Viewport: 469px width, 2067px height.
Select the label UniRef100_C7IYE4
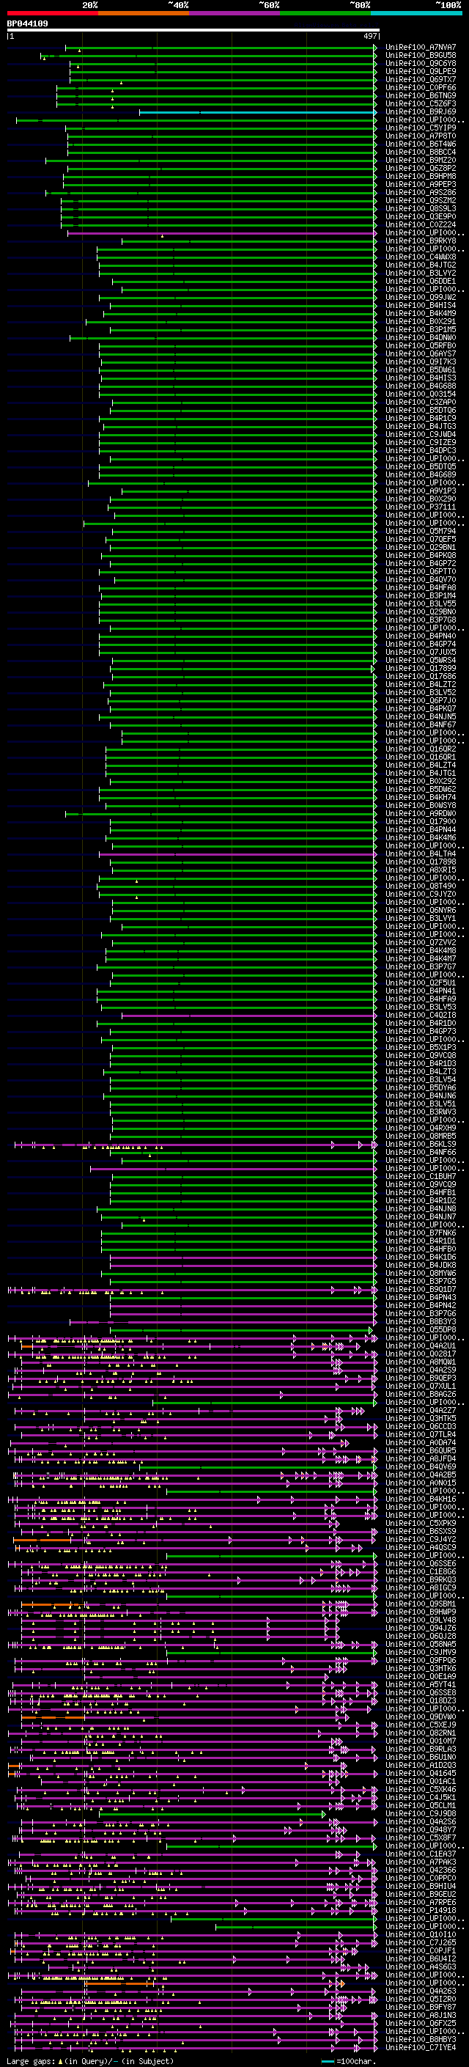click(421, 2048)
